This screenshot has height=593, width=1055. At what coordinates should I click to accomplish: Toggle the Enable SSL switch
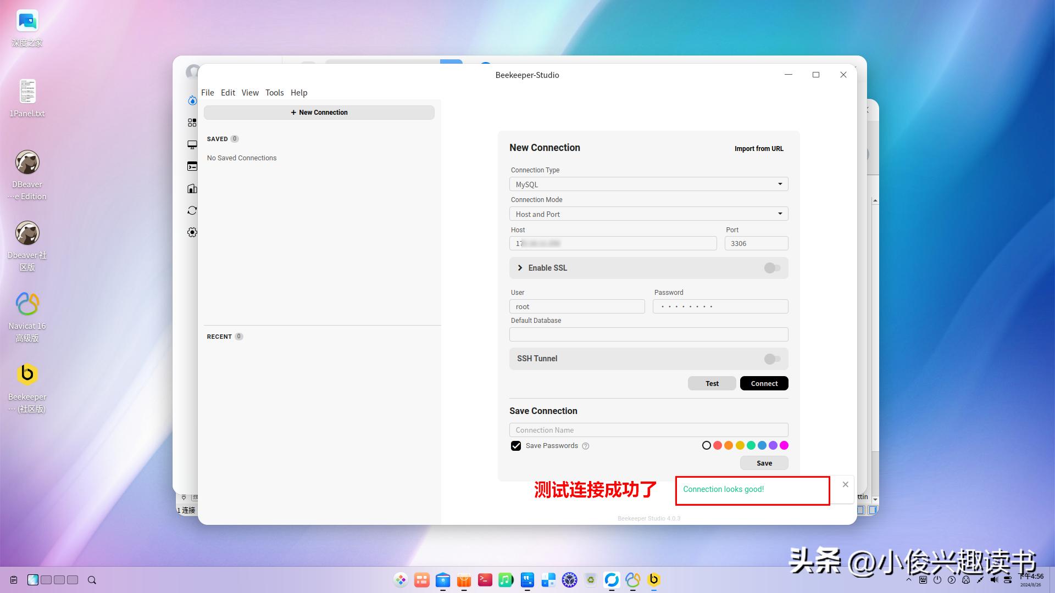click(772, 267)
